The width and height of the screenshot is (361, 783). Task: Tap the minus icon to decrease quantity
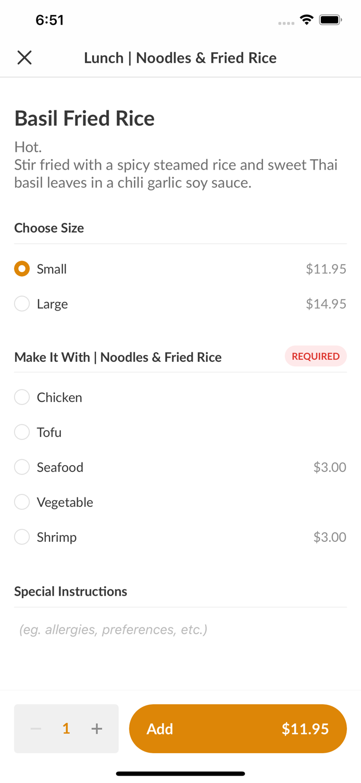coord(35,729)
